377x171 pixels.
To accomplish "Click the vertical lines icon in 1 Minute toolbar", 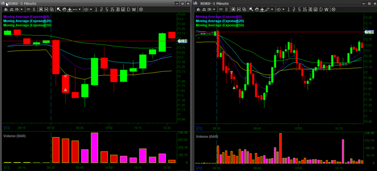I will 226,9.
